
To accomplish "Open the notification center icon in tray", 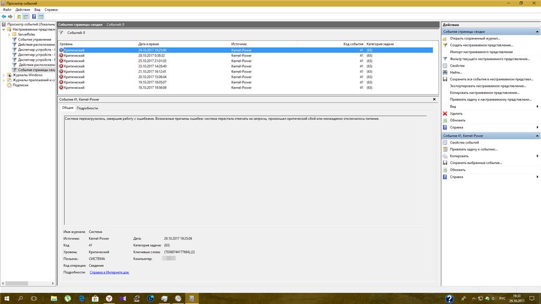I will coord(531,299).
